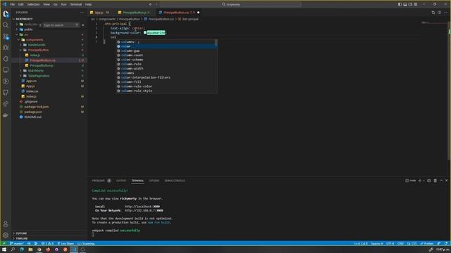Open the Manage gear icon
Image resolution: width=451 pixels, height=253 pixels.
point(6,235)
